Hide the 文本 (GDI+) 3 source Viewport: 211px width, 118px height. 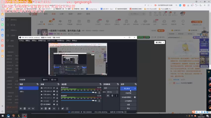(54, 91)
